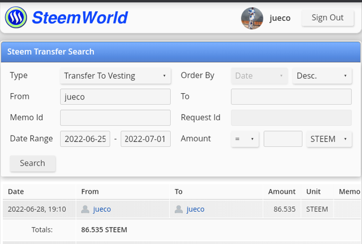362x244 pixels.
Task: Open the Desc. sort order dropdown
Action: click(x=321, y=76)
